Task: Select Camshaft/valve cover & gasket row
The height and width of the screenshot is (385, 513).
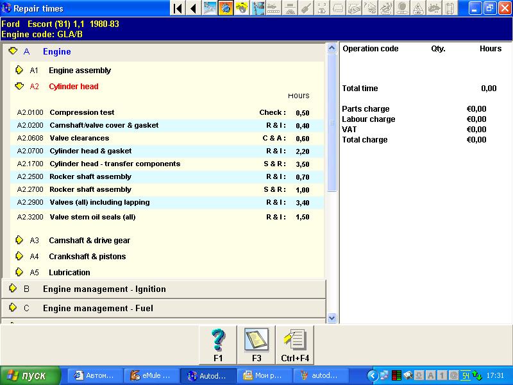Action: point(167,125)
